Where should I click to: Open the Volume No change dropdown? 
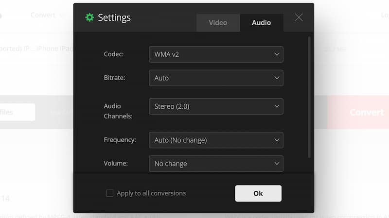tap(215, 164)
